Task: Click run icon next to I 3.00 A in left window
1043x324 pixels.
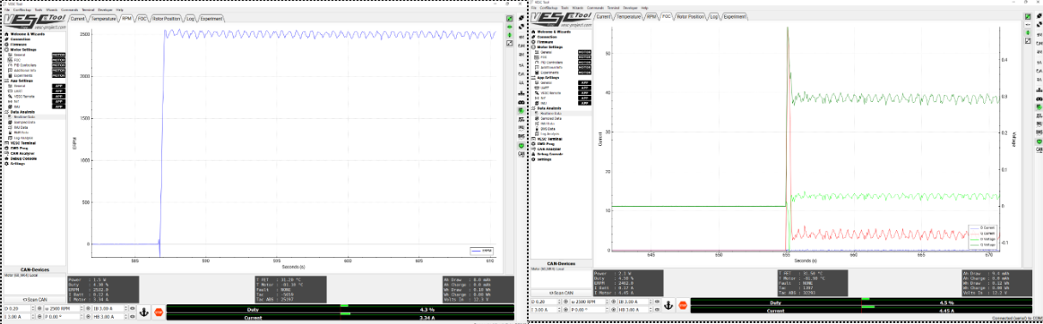Action: (39, 316)
